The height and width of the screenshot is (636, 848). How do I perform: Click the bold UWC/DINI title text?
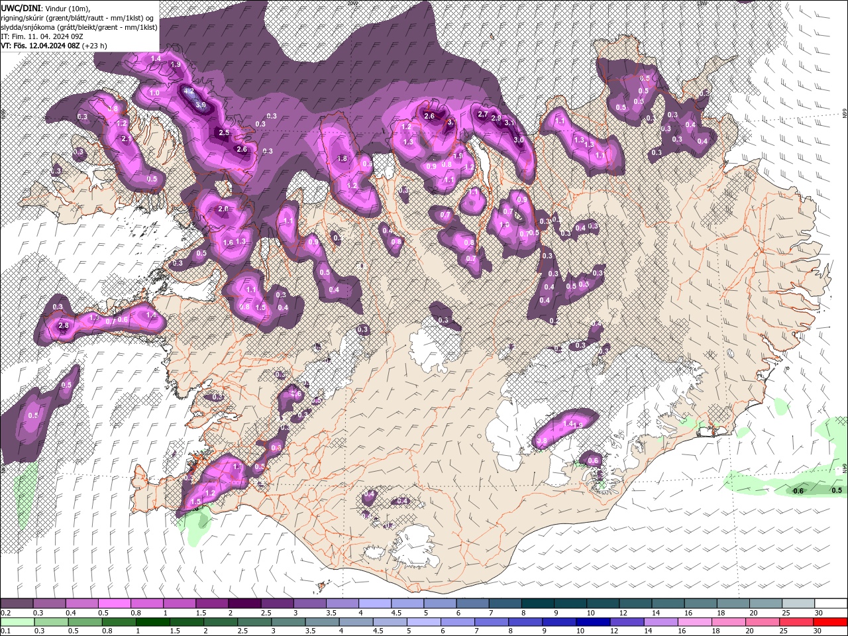(21, 8)
